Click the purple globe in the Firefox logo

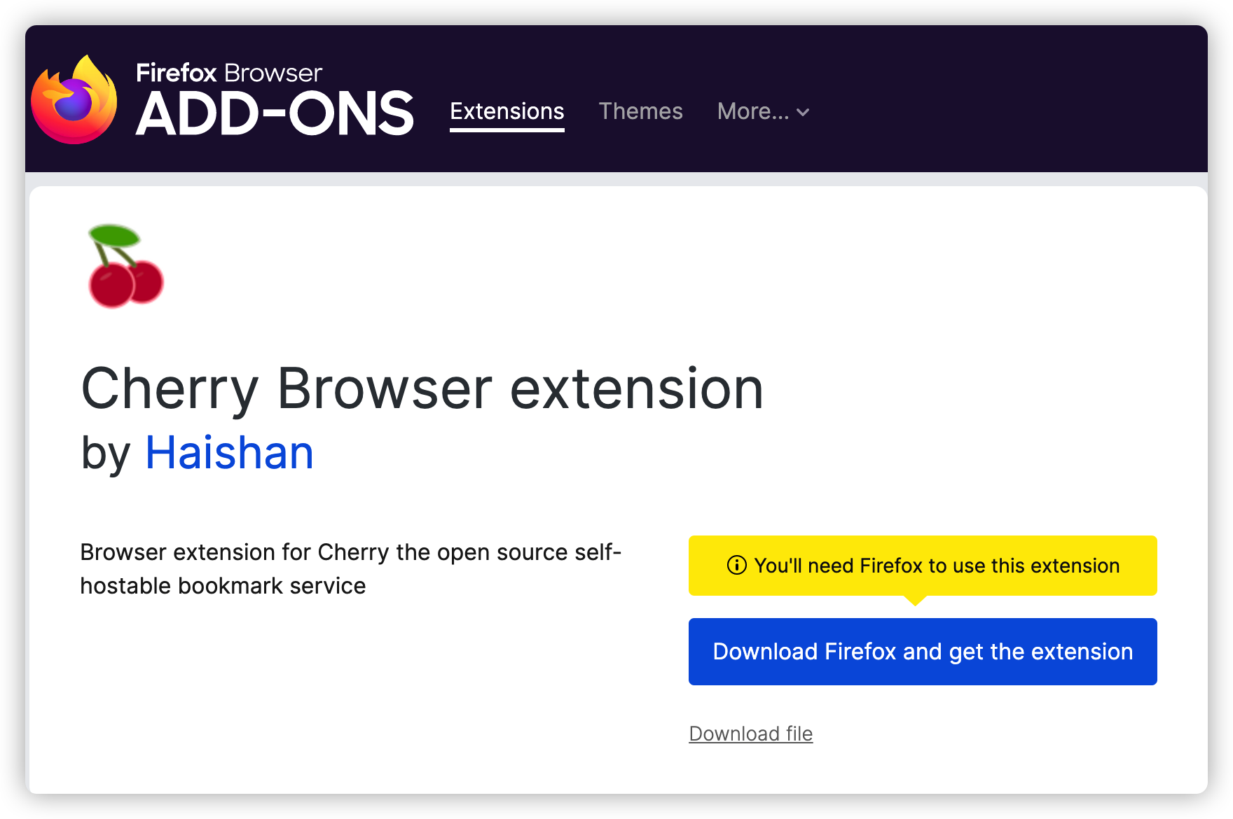pyautogui.click(x=73, y=103)
